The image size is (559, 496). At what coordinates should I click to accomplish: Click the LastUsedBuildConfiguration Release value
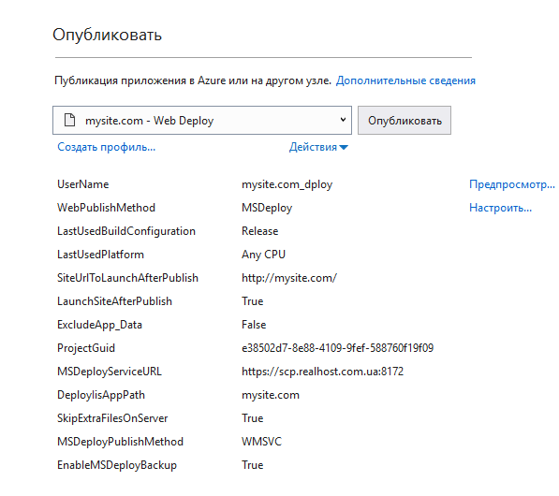click(260, 231)
